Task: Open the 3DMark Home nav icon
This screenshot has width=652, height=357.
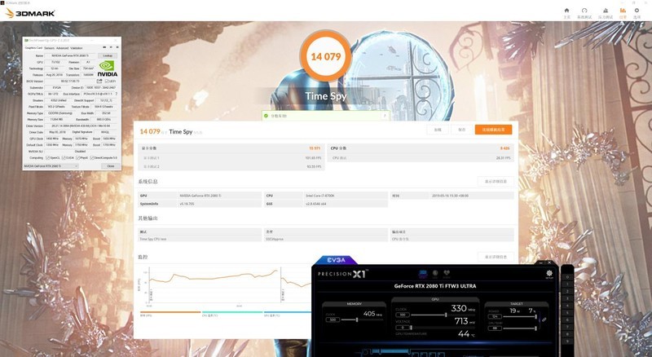Action: (566, 12)
